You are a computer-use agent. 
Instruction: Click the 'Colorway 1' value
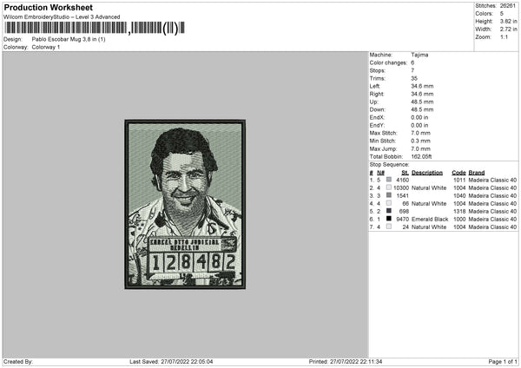click(46, 47)
